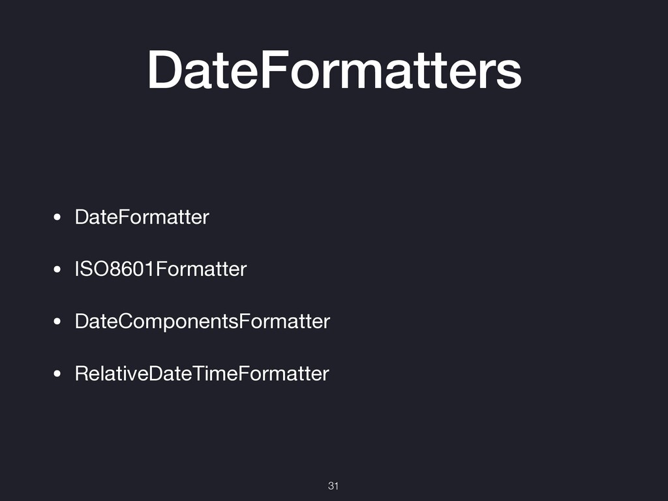Click the word Relative in last bullet
The height and width of the screenshot is (501, 668).
pos(112,373)
